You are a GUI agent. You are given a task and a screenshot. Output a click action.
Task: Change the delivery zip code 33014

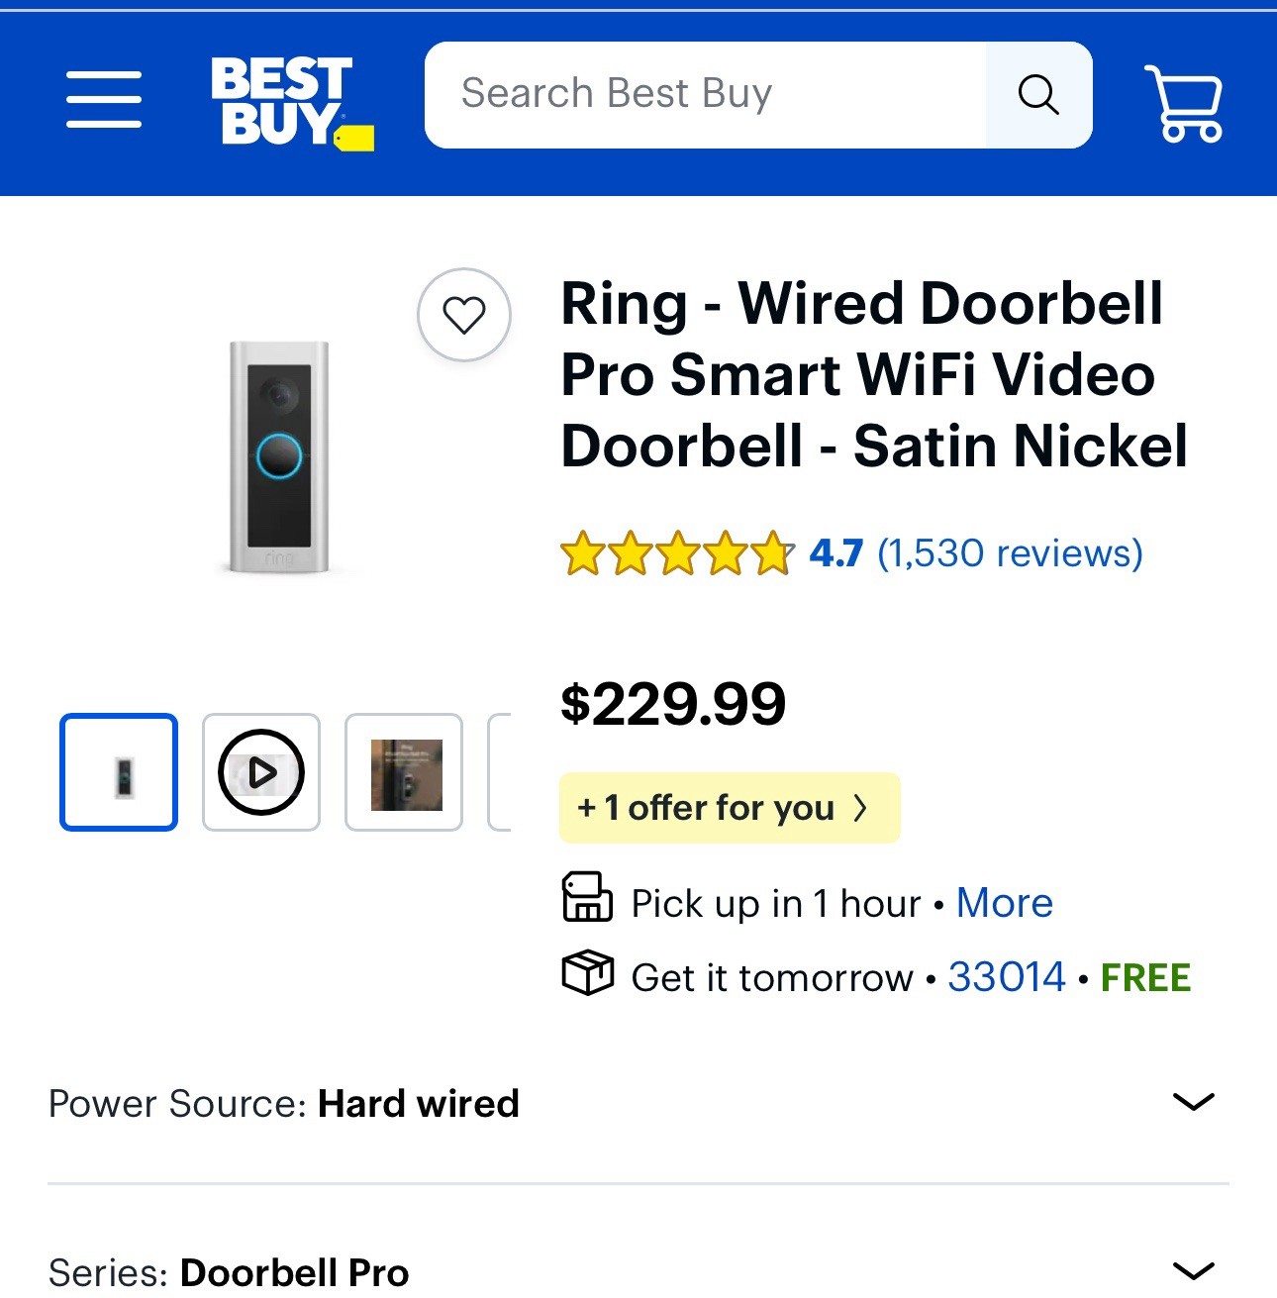coord(1008,976)
